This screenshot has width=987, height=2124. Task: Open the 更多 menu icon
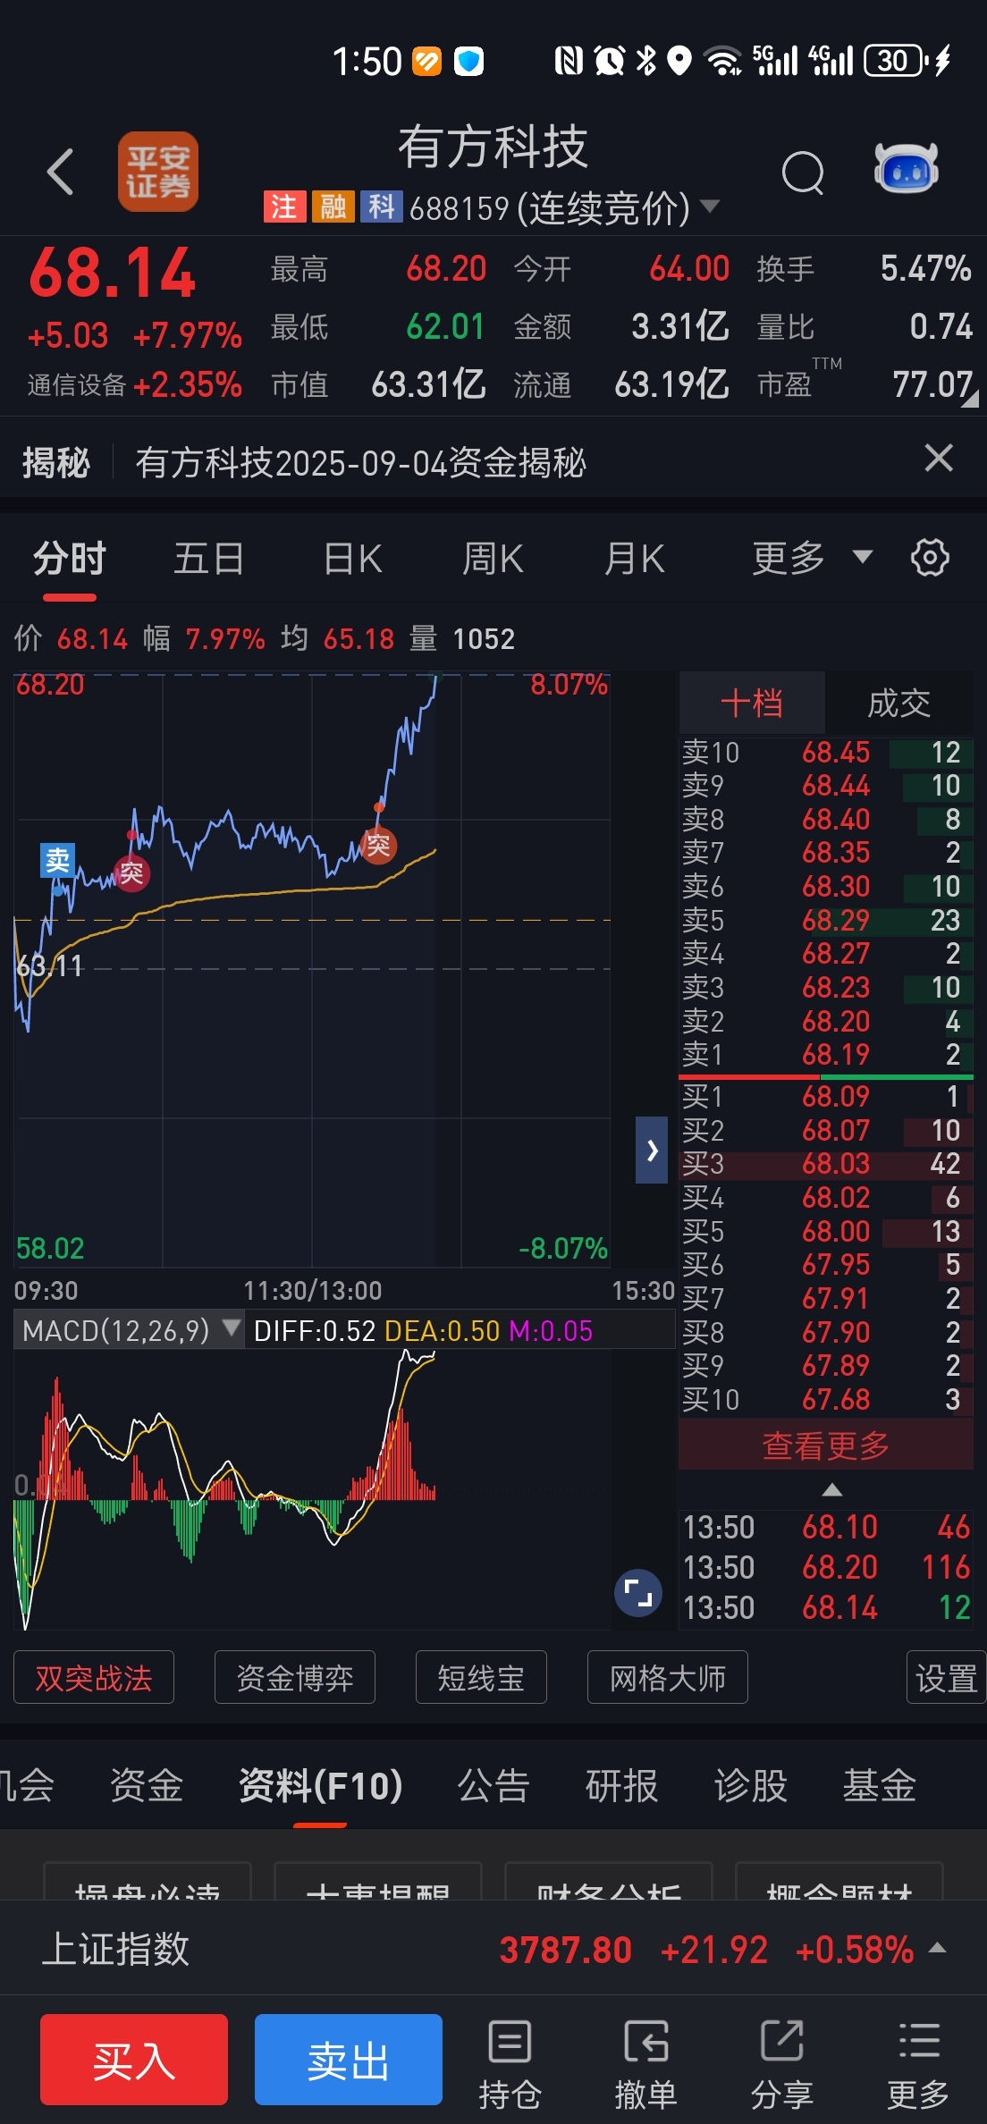[918, 2063]
